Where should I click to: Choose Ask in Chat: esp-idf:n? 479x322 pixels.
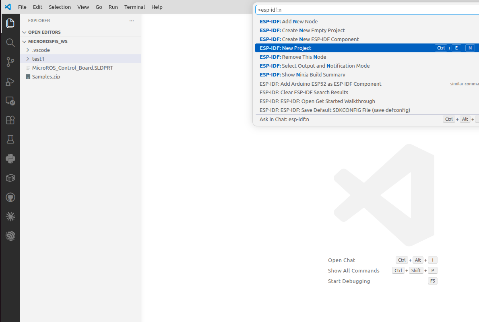[x=367, y=119]
